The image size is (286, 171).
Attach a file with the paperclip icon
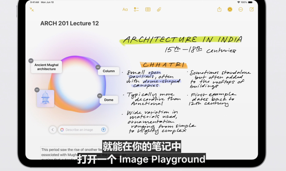(159, 9)
